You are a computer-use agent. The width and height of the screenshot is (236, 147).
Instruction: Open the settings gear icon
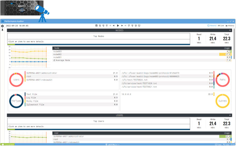(2, 26)
